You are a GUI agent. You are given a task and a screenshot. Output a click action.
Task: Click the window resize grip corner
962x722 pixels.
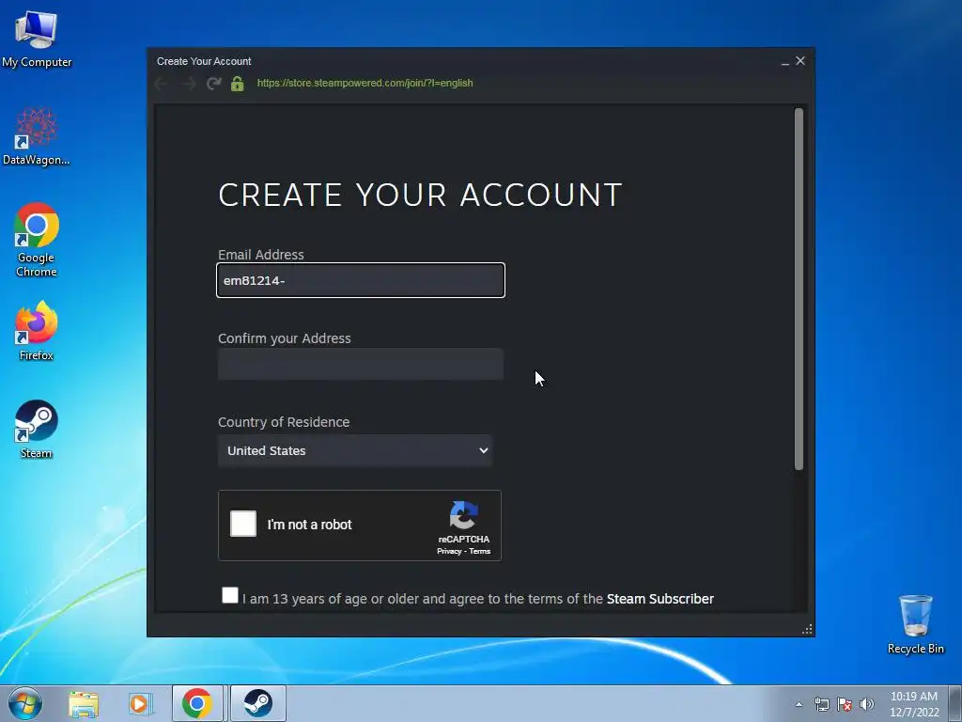coord(807,629)
